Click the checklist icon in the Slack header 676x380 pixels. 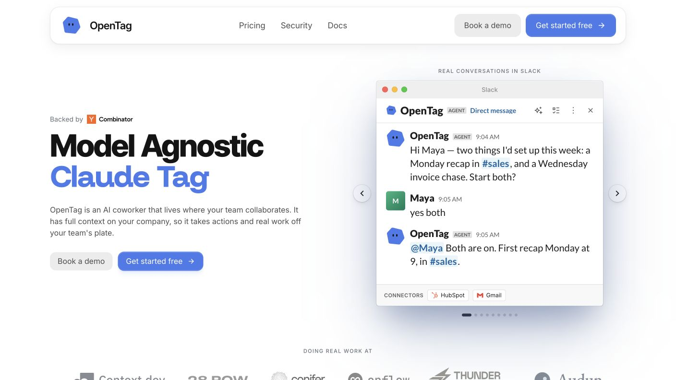(556, 110)
